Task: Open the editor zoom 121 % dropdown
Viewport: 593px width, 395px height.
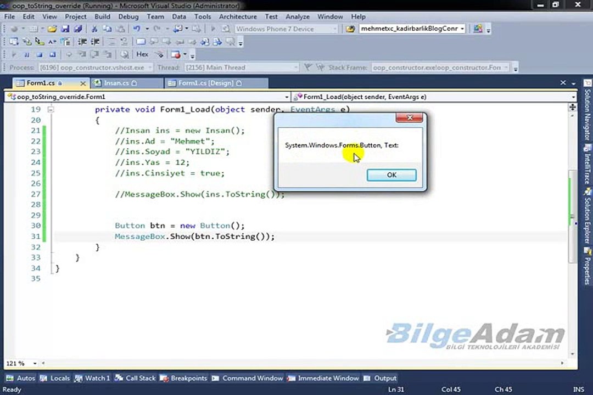Action: (x=35, y=363)
